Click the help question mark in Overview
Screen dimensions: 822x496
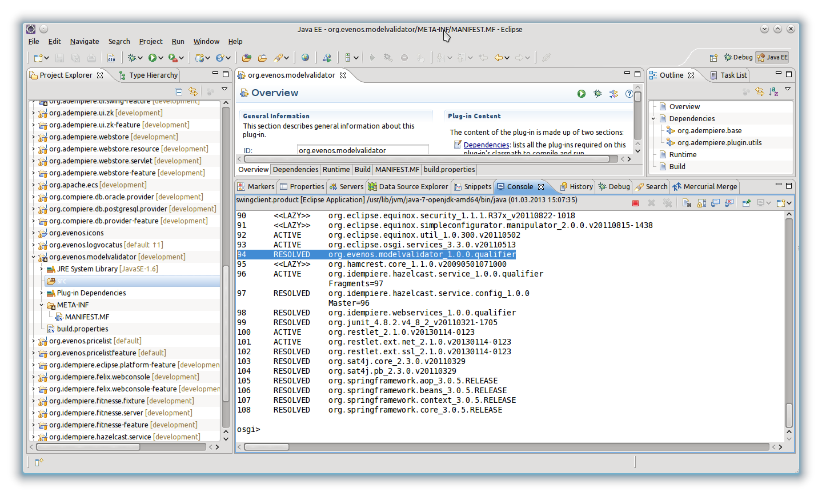tap(629, 94)
